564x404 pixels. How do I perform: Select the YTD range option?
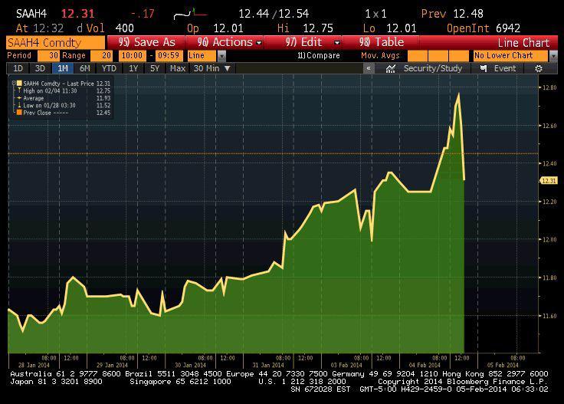(x=109, y=68)
